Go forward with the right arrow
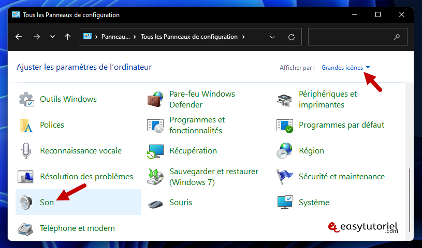The height and width of the screenshot is (248, 422). point(37,37)
